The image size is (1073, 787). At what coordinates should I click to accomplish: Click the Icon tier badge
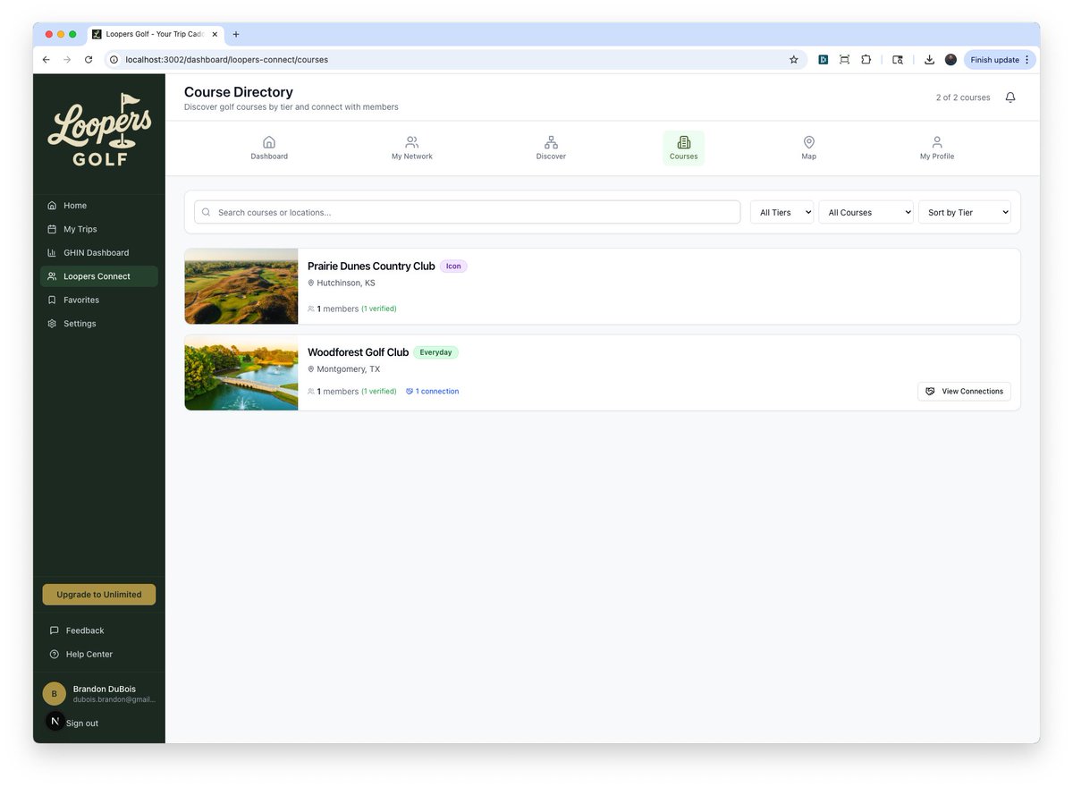click(453, 267)
